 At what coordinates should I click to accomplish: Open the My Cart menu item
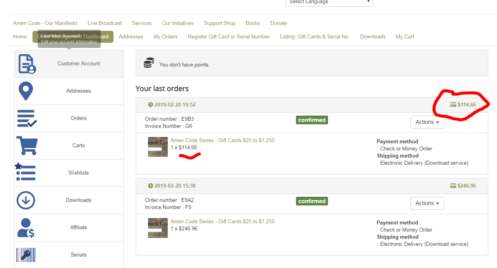(x=405, y=36)
